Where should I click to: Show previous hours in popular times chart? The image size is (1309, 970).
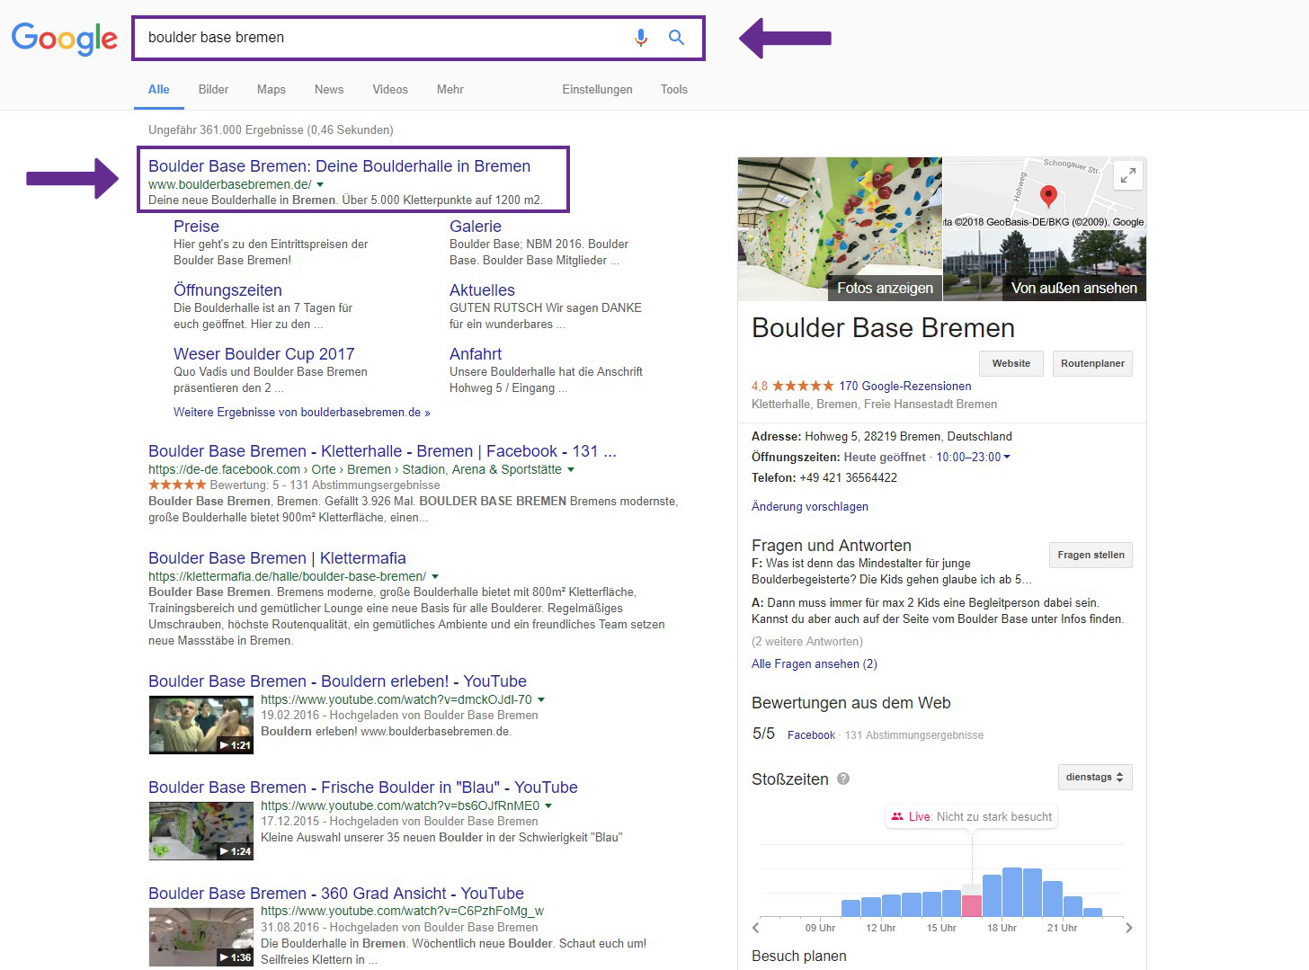pyautogui.click(x=756, y=928)
